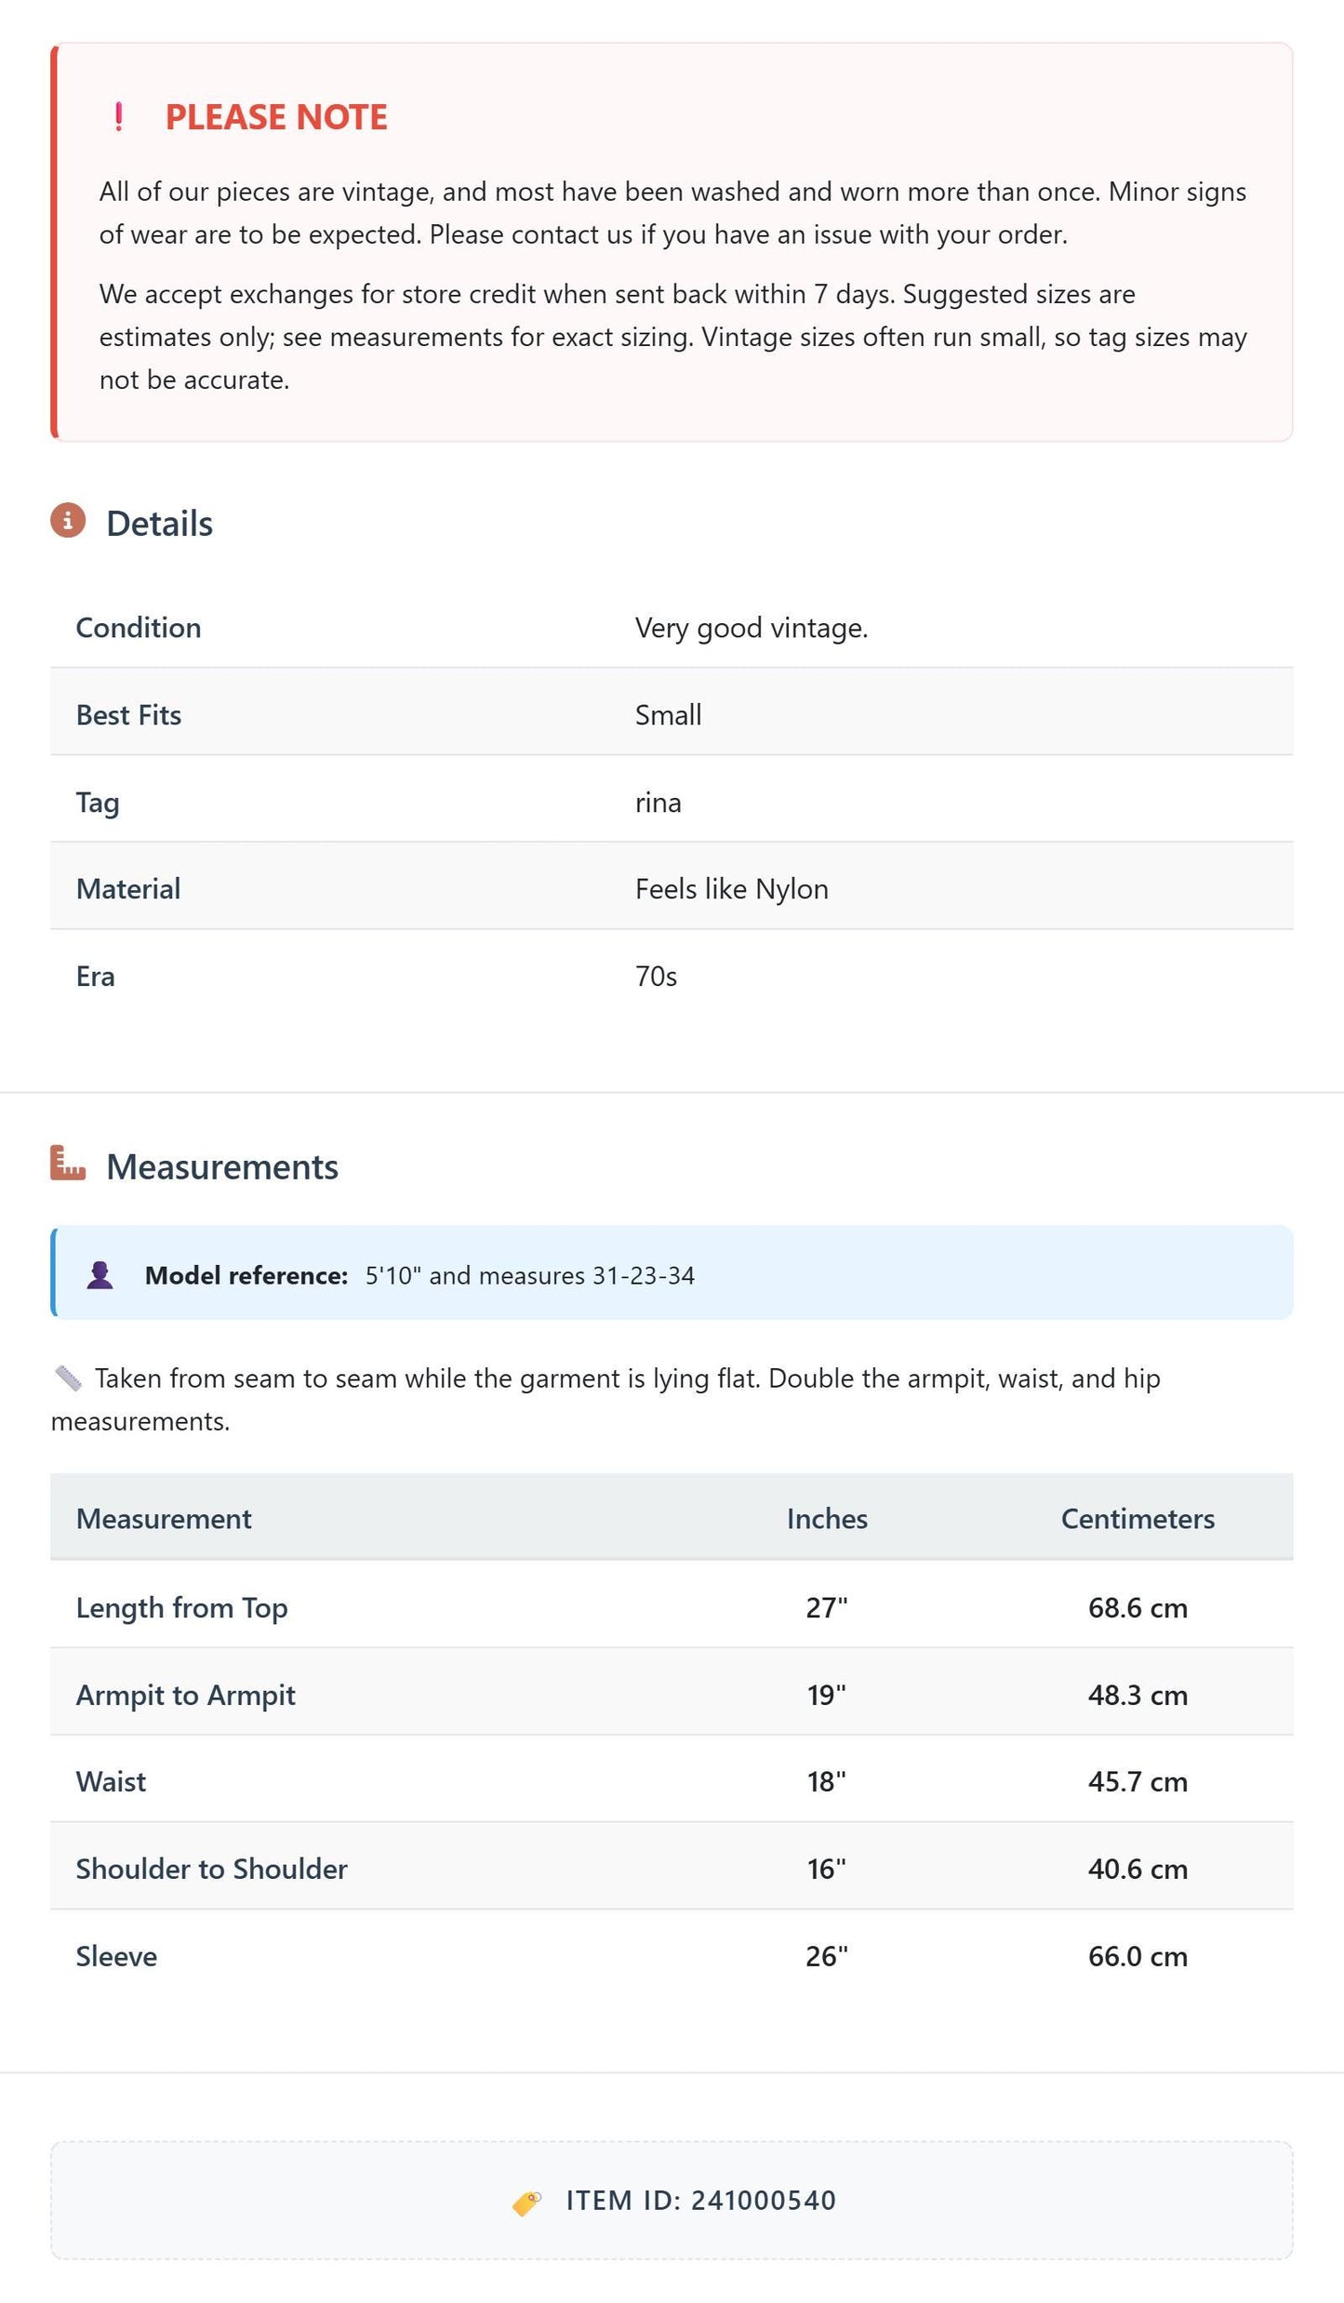Click the Centimeters column header
This screenshot has height=2303, width=1344.
1138,1519
